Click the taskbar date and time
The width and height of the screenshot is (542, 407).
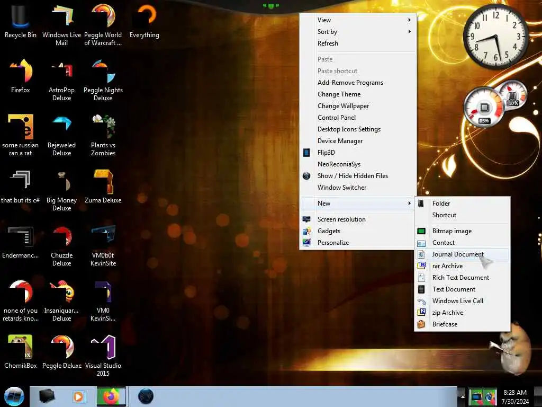click(x=515, y=397)
